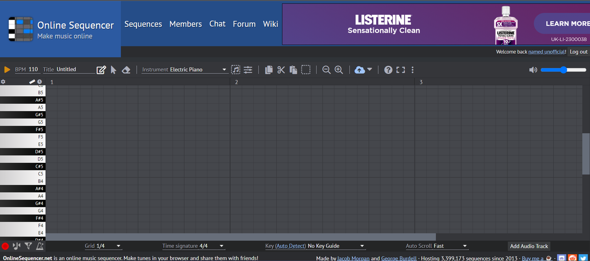Select all notes with dashed square icon
The width and height of the screenshot is (590, 261).
(x=306, y=70)
